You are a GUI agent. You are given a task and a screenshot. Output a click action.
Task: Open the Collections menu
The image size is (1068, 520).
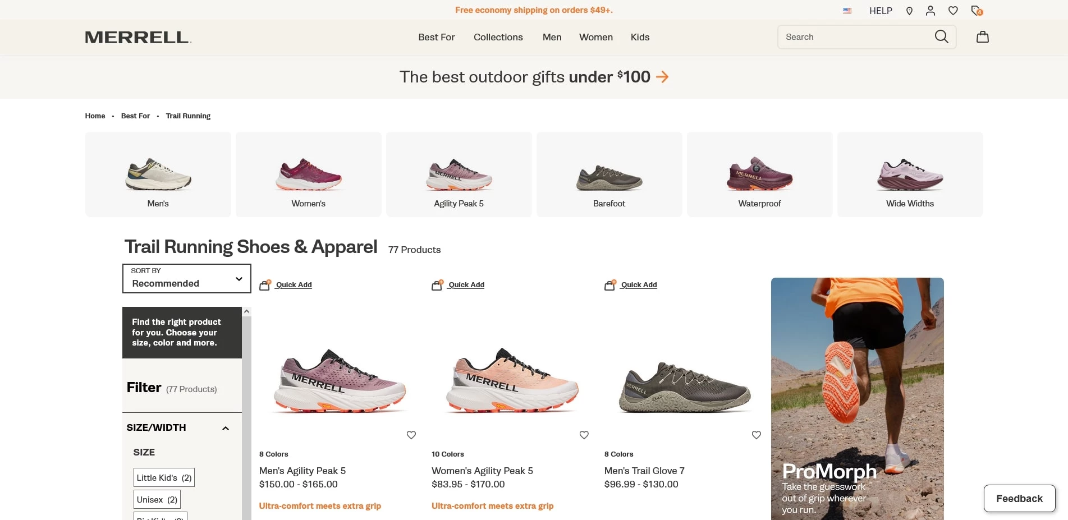pyautogui.click(x=498, y=37)
